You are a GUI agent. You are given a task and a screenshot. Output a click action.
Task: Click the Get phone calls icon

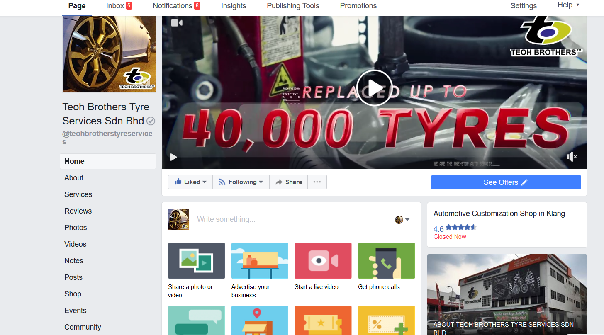click(x=386, y=260)
